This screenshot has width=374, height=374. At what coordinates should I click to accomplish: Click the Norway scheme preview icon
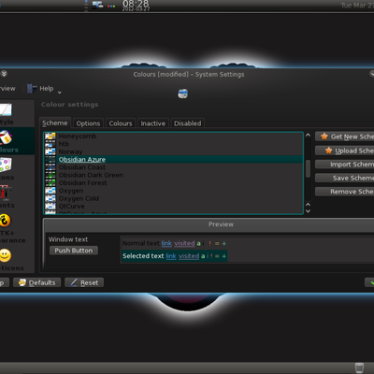(x=50, y=151)
